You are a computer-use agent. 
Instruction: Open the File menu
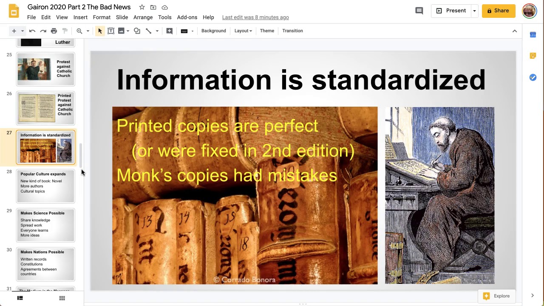[31, 17]
